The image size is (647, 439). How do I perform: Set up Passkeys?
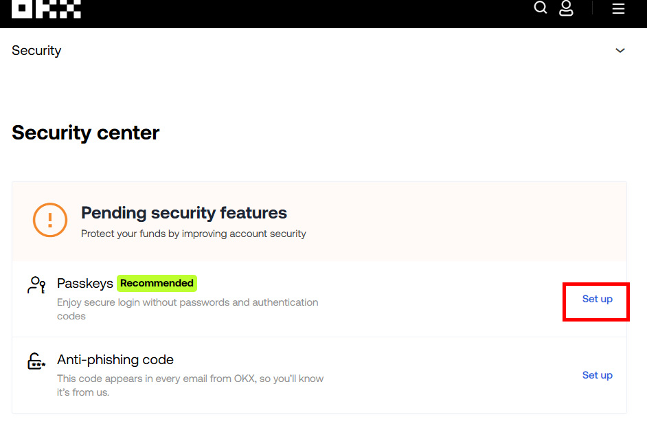597,300
